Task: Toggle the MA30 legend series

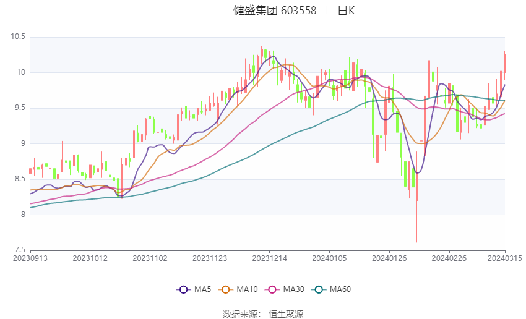Action: pyautogui.click(x=285, y=289)
